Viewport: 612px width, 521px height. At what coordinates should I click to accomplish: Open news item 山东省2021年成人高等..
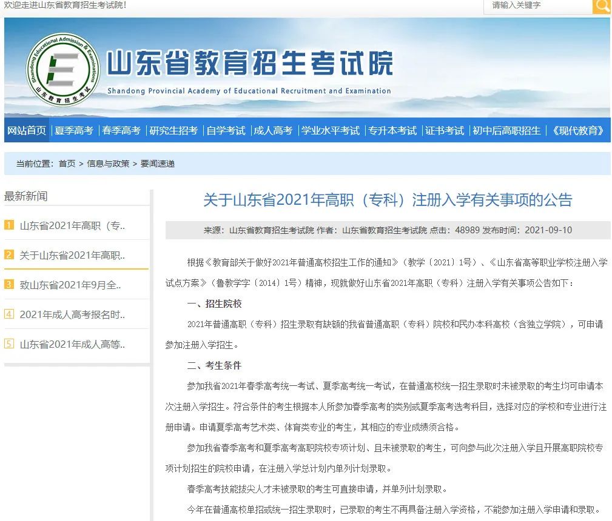(72, 344)
